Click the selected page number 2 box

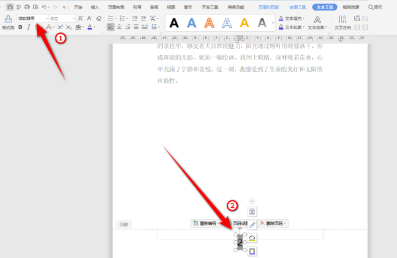coord(240,242)
